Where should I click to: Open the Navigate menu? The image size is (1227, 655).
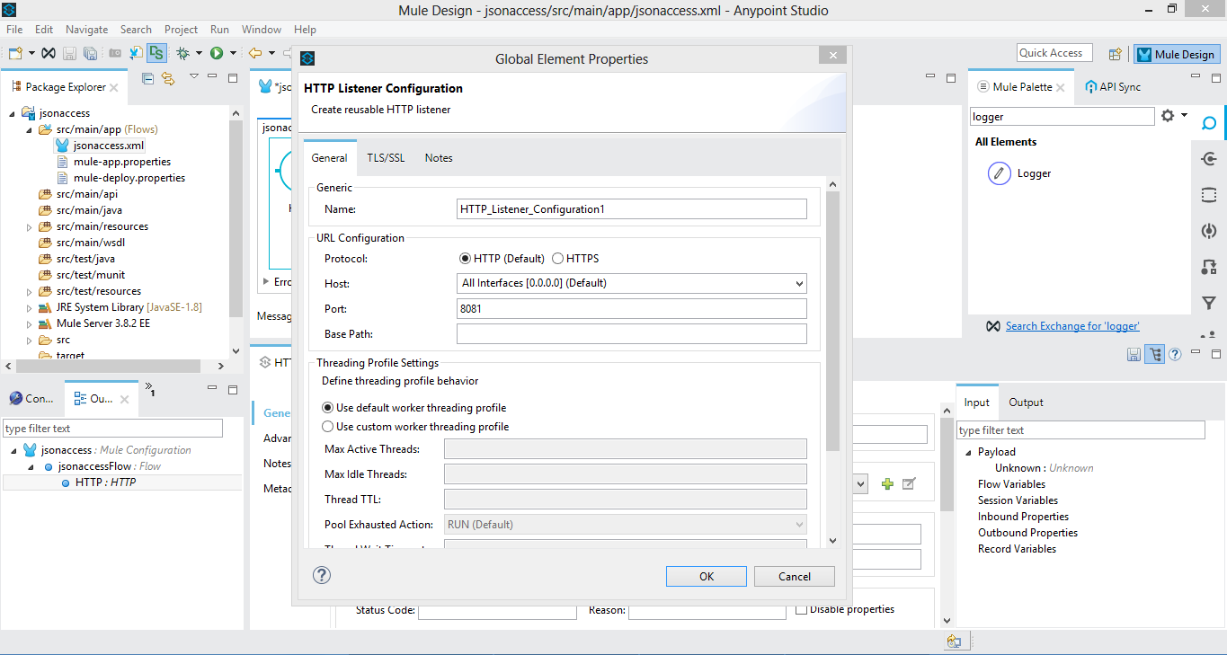coord(86,30)
